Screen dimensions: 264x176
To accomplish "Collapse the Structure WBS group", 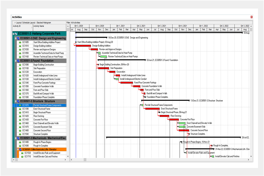I will point(15,101).
